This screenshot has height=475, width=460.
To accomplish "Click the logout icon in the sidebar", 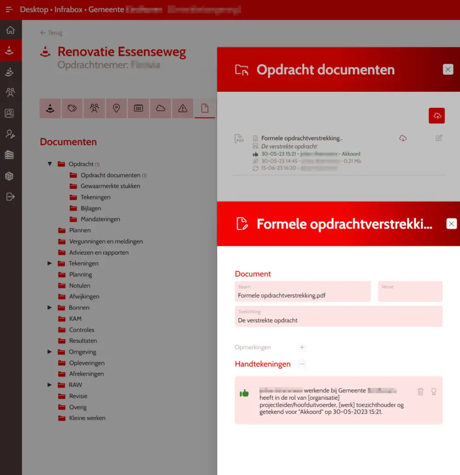I will tap(10, 197).
